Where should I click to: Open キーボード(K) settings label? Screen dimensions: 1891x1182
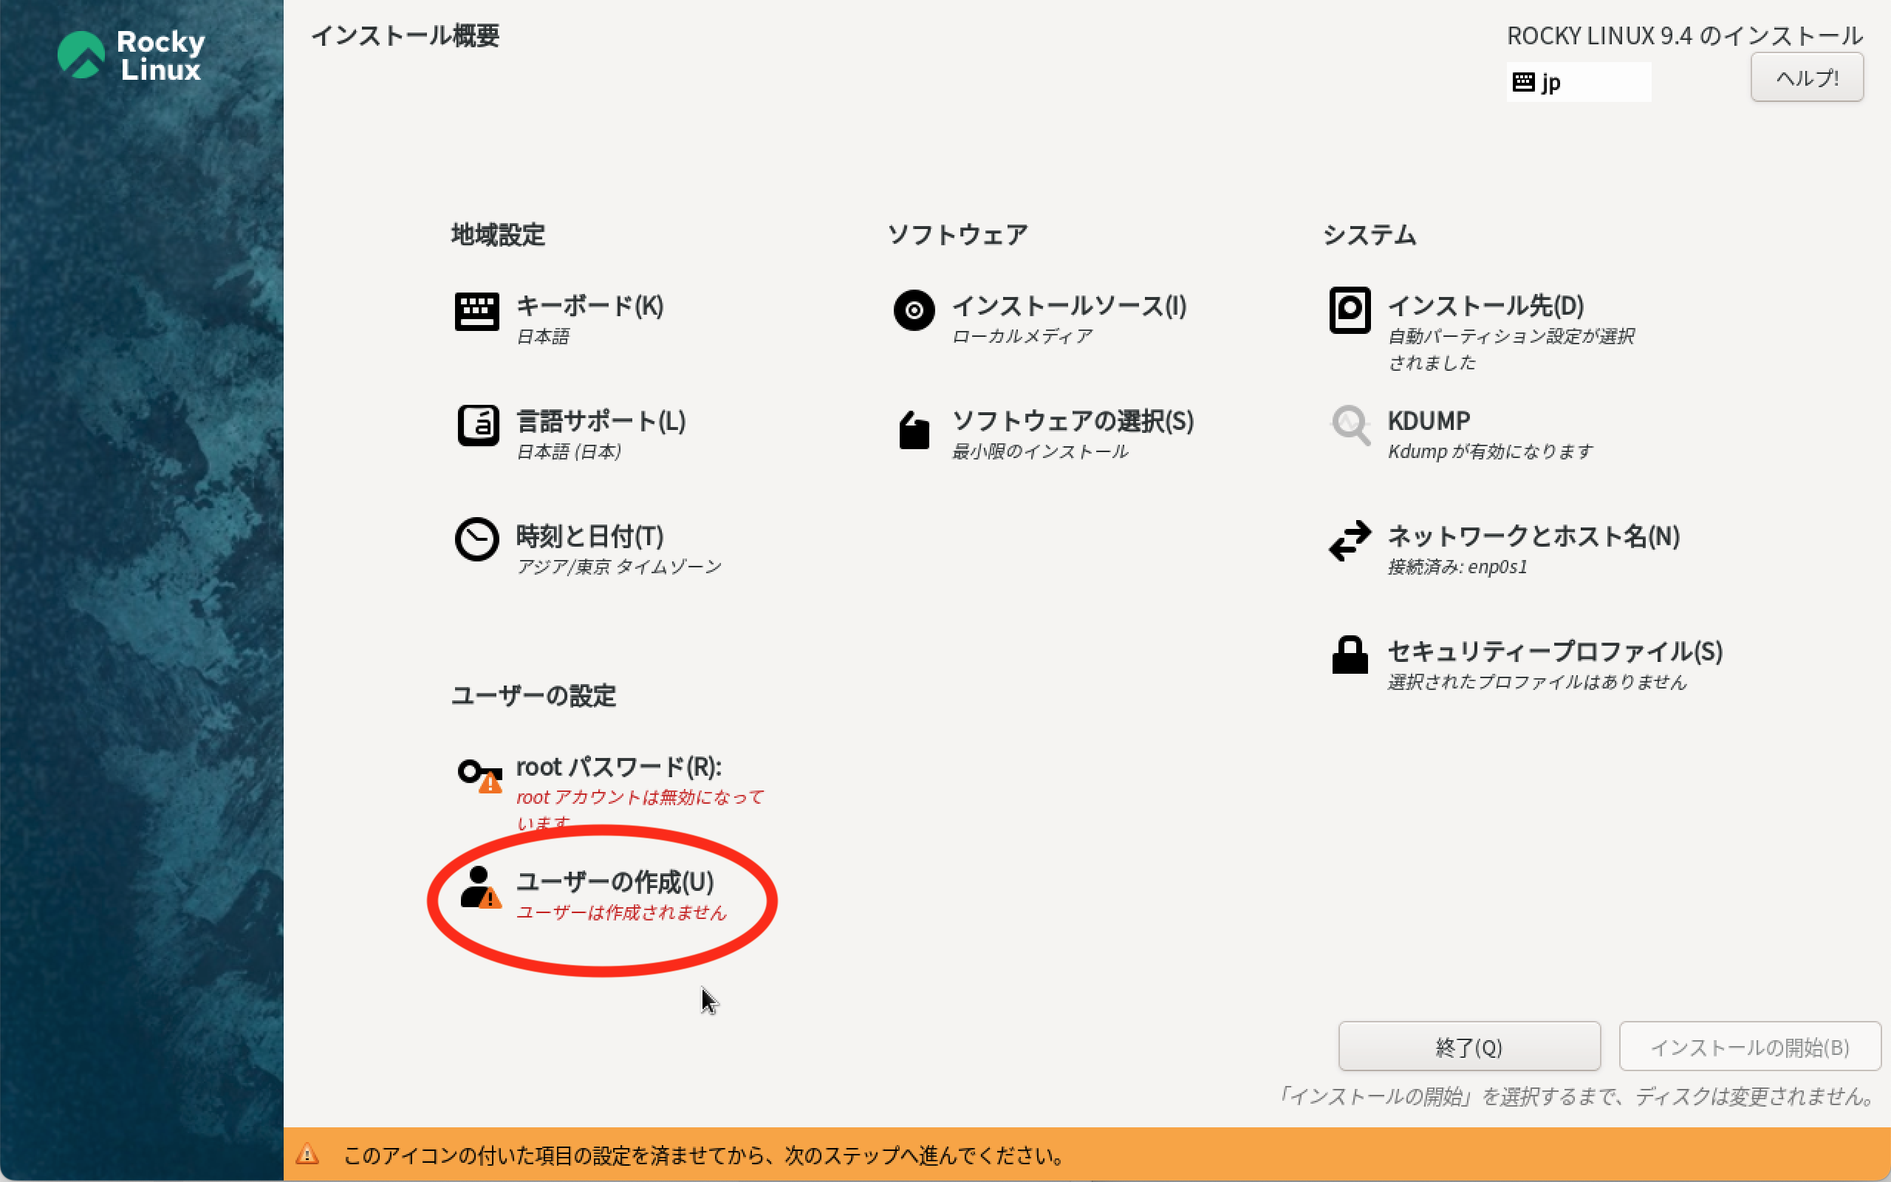(x=590, y=306)
